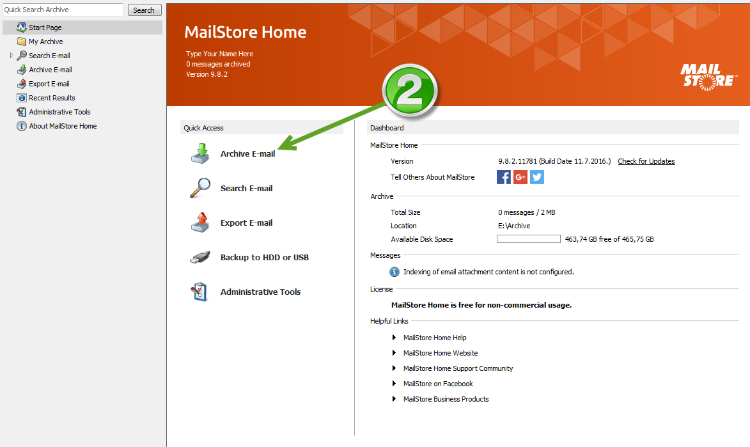750x447 pixels.
Task: Open Administrative Tools in the navigation tree
Action: [x=59, y=112]
